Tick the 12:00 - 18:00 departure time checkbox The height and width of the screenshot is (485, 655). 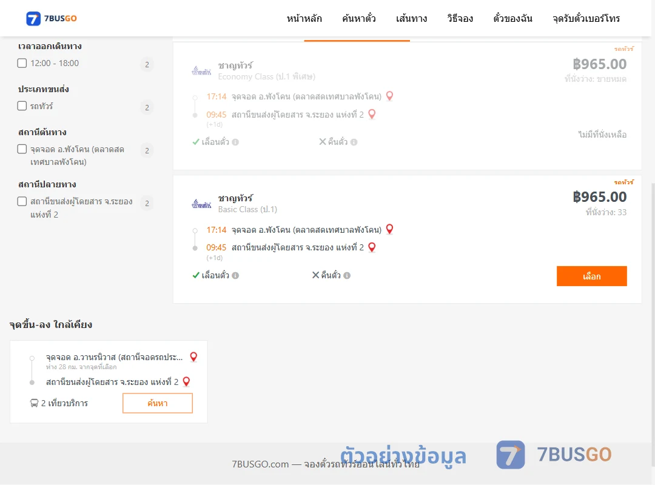pos(22,63)
